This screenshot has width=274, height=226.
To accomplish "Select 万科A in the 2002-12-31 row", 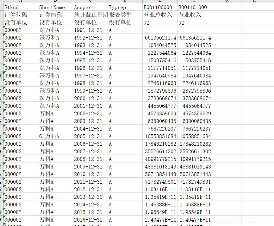I will pos(56,113).
